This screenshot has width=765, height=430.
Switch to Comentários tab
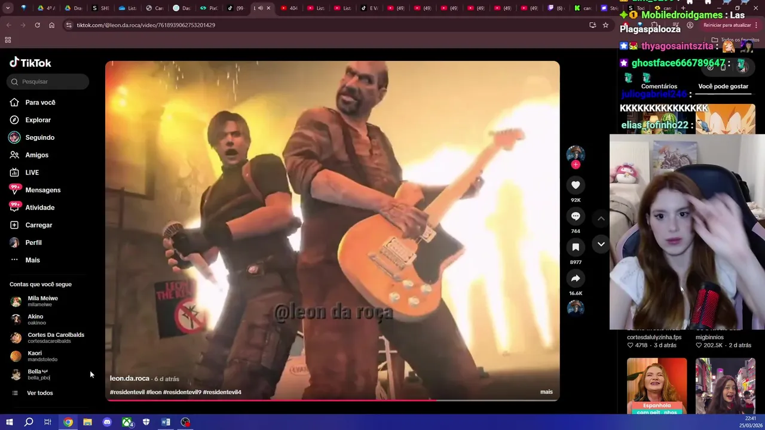(x=659, y=87)
